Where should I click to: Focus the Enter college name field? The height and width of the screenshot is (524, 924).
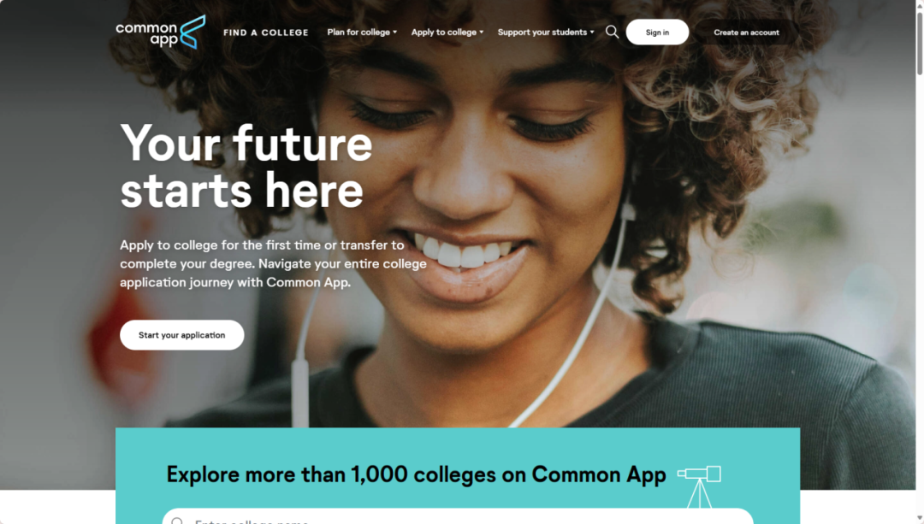(457, 516)
